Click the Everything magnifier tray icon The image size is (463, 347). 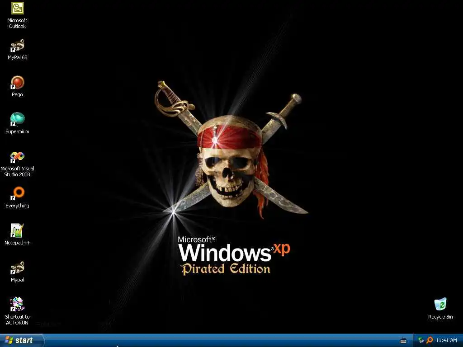tap(430, 340)
